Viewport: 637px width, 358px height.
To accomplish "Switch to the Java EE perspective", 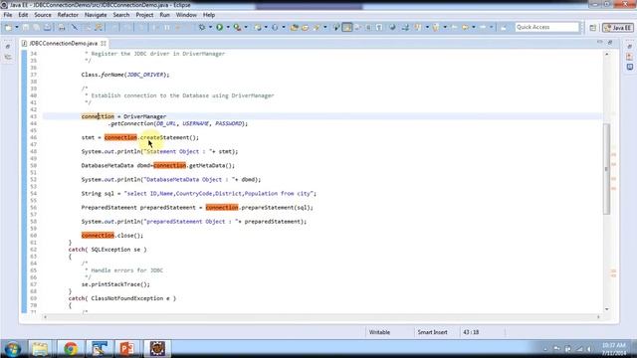I will [x=618, y=28].
